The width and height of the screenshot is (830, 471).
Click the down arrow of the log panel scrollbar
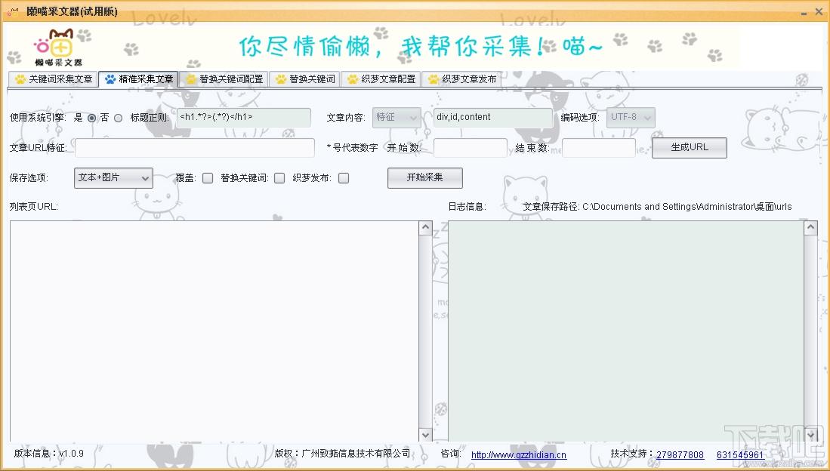(811, 435)
